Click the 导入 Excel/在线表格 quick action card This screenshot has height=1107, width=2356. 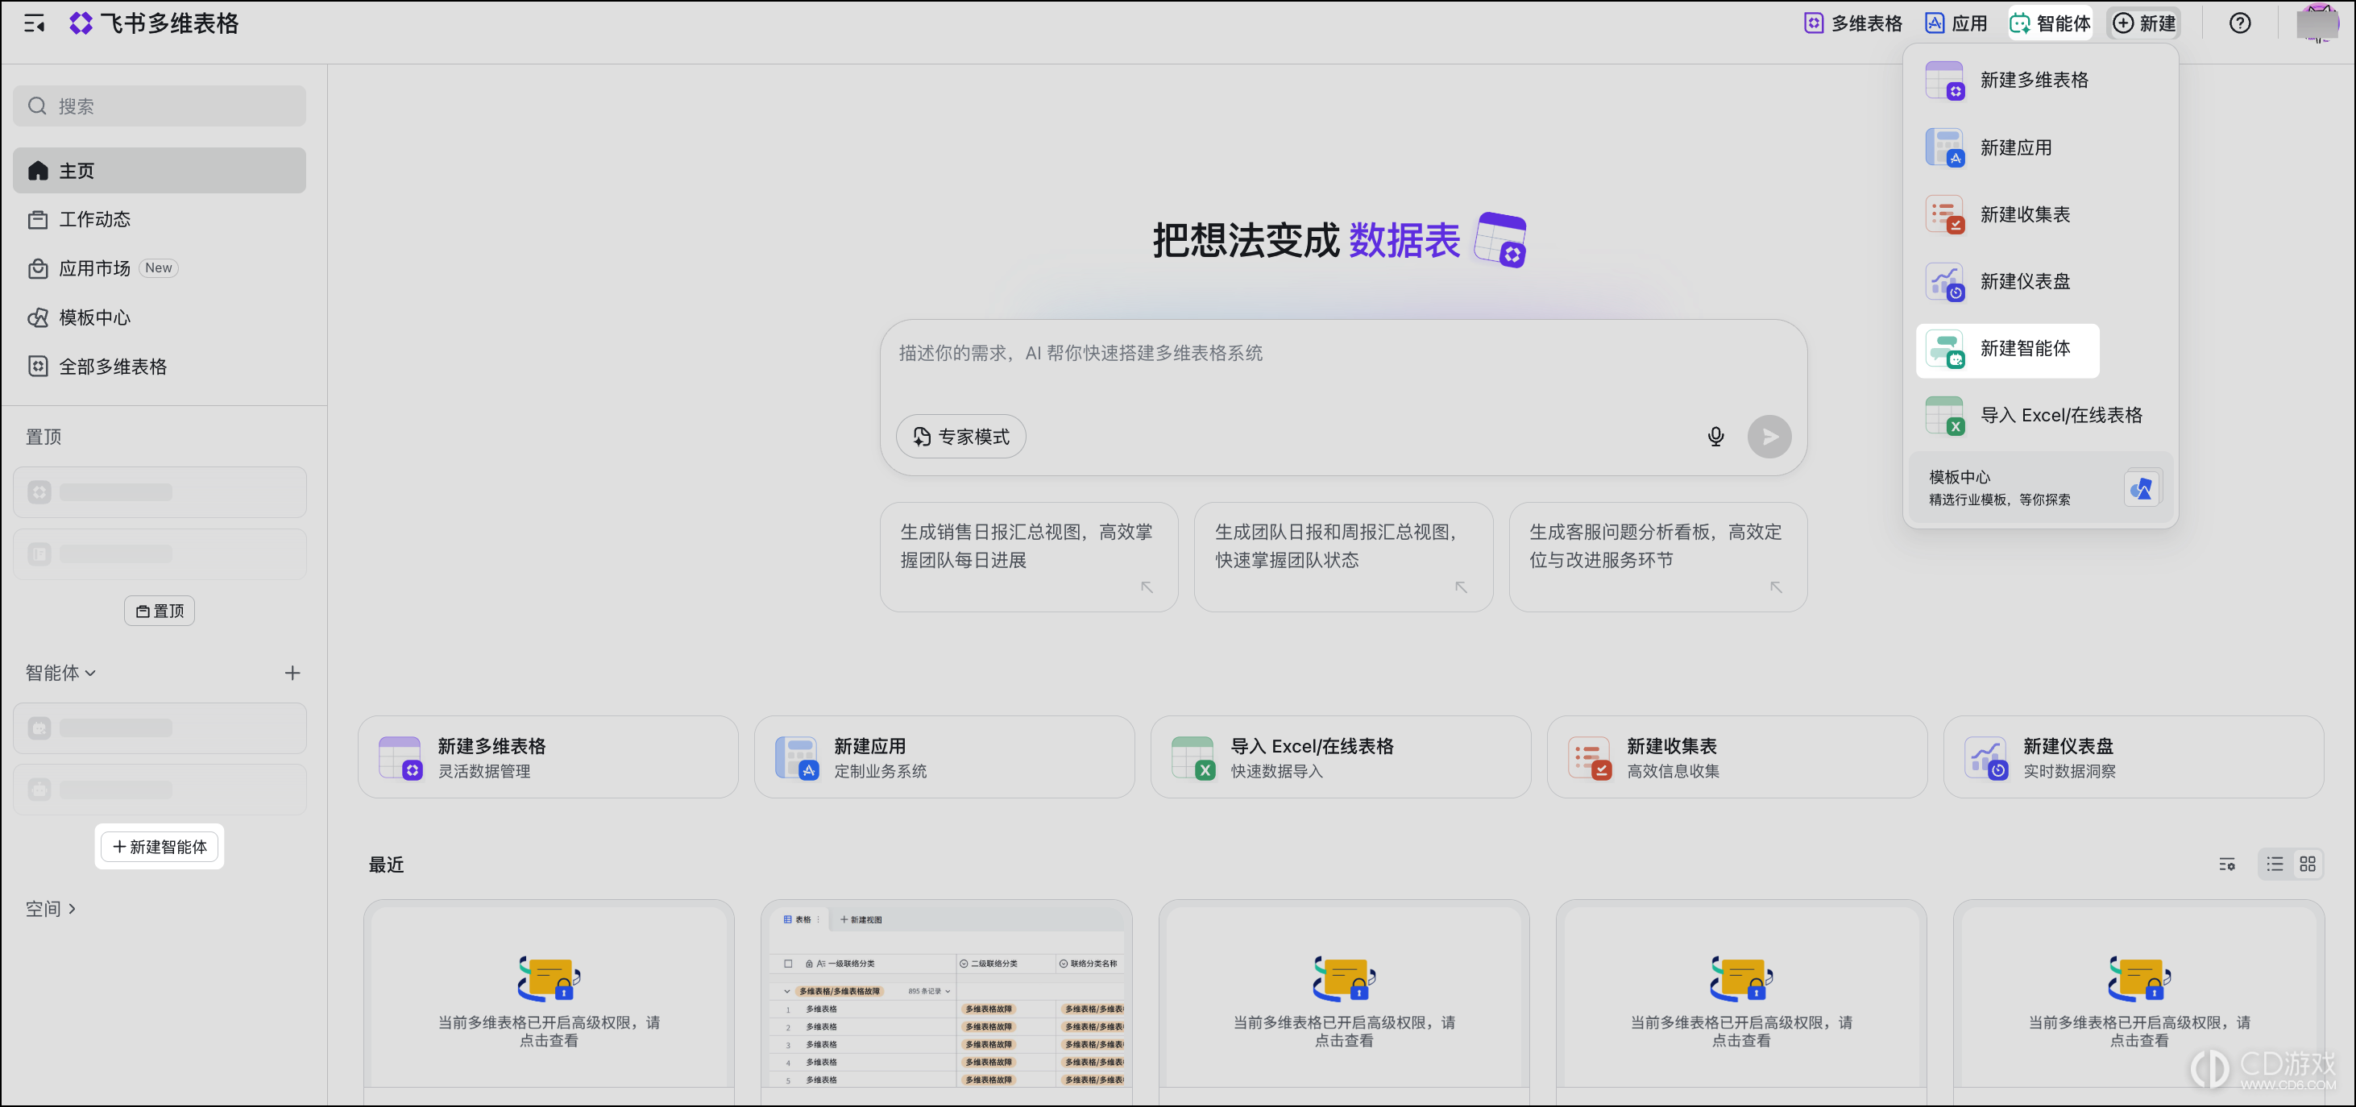[1341, 757]
